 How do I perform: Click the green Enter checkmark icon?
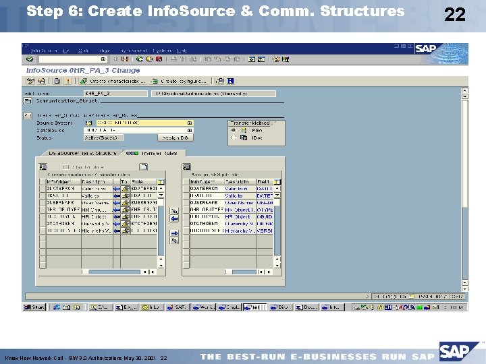30,59
